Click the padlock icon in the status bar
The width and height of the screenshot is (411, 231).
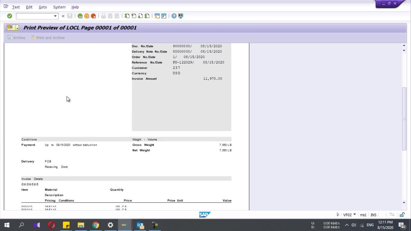(402, 215)
